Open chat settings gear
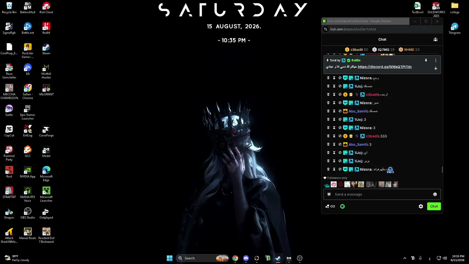 (x=421, y=206)
